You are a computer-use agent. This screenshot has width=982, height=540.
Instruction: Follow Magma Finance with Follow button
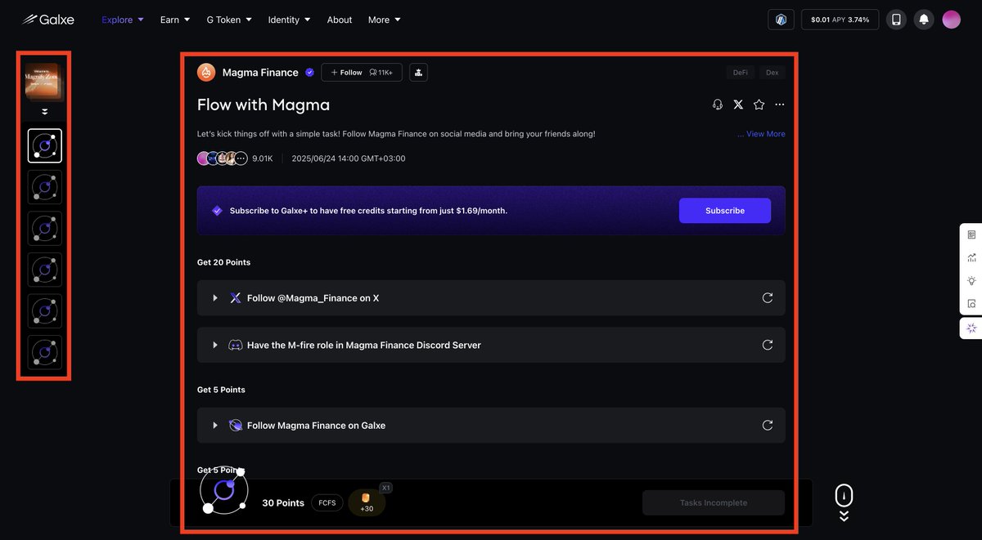click(x=362, y=73)
